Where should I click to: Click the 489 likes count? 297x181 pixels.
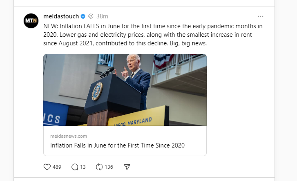pos(57,167)
